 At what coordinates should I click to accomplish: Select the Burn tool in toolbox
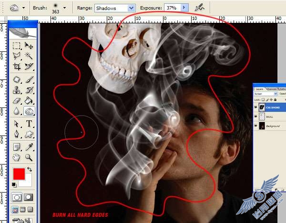coord(29,111)
